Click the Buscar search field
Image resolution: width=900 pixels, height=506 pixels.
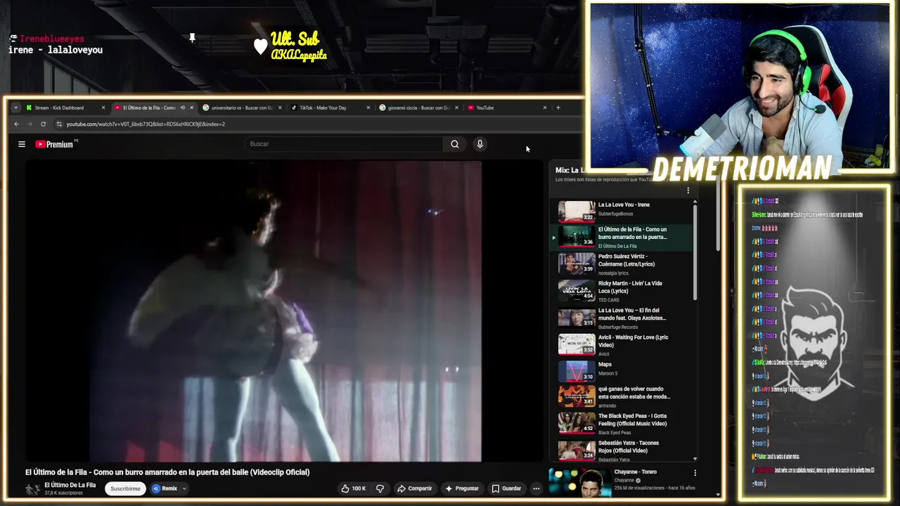tap(345, 144)
